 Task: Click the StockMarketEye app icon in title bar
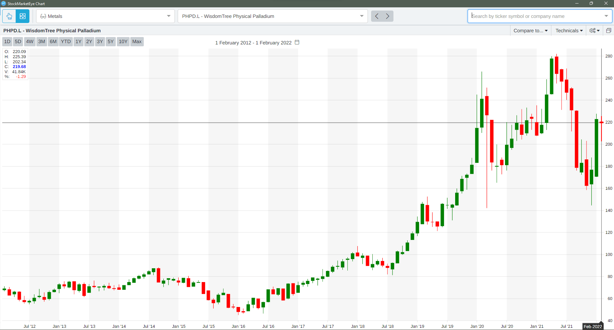point(4,4)
